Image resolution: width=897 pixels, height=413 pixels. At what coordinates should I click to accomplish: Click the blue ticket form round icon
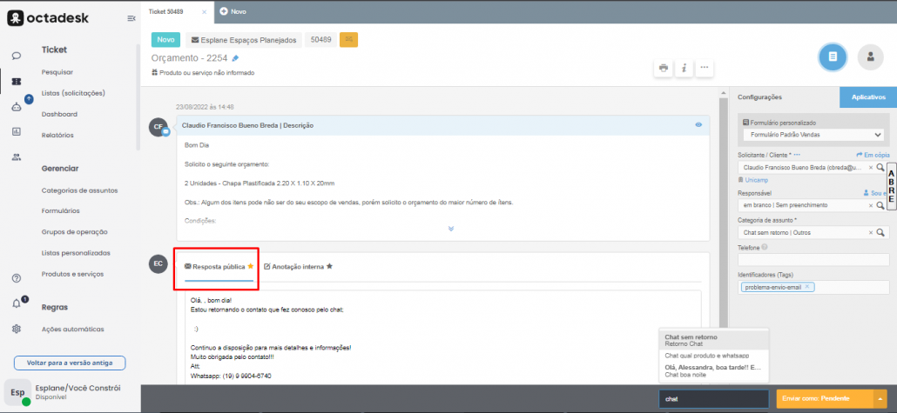(833, 57)
